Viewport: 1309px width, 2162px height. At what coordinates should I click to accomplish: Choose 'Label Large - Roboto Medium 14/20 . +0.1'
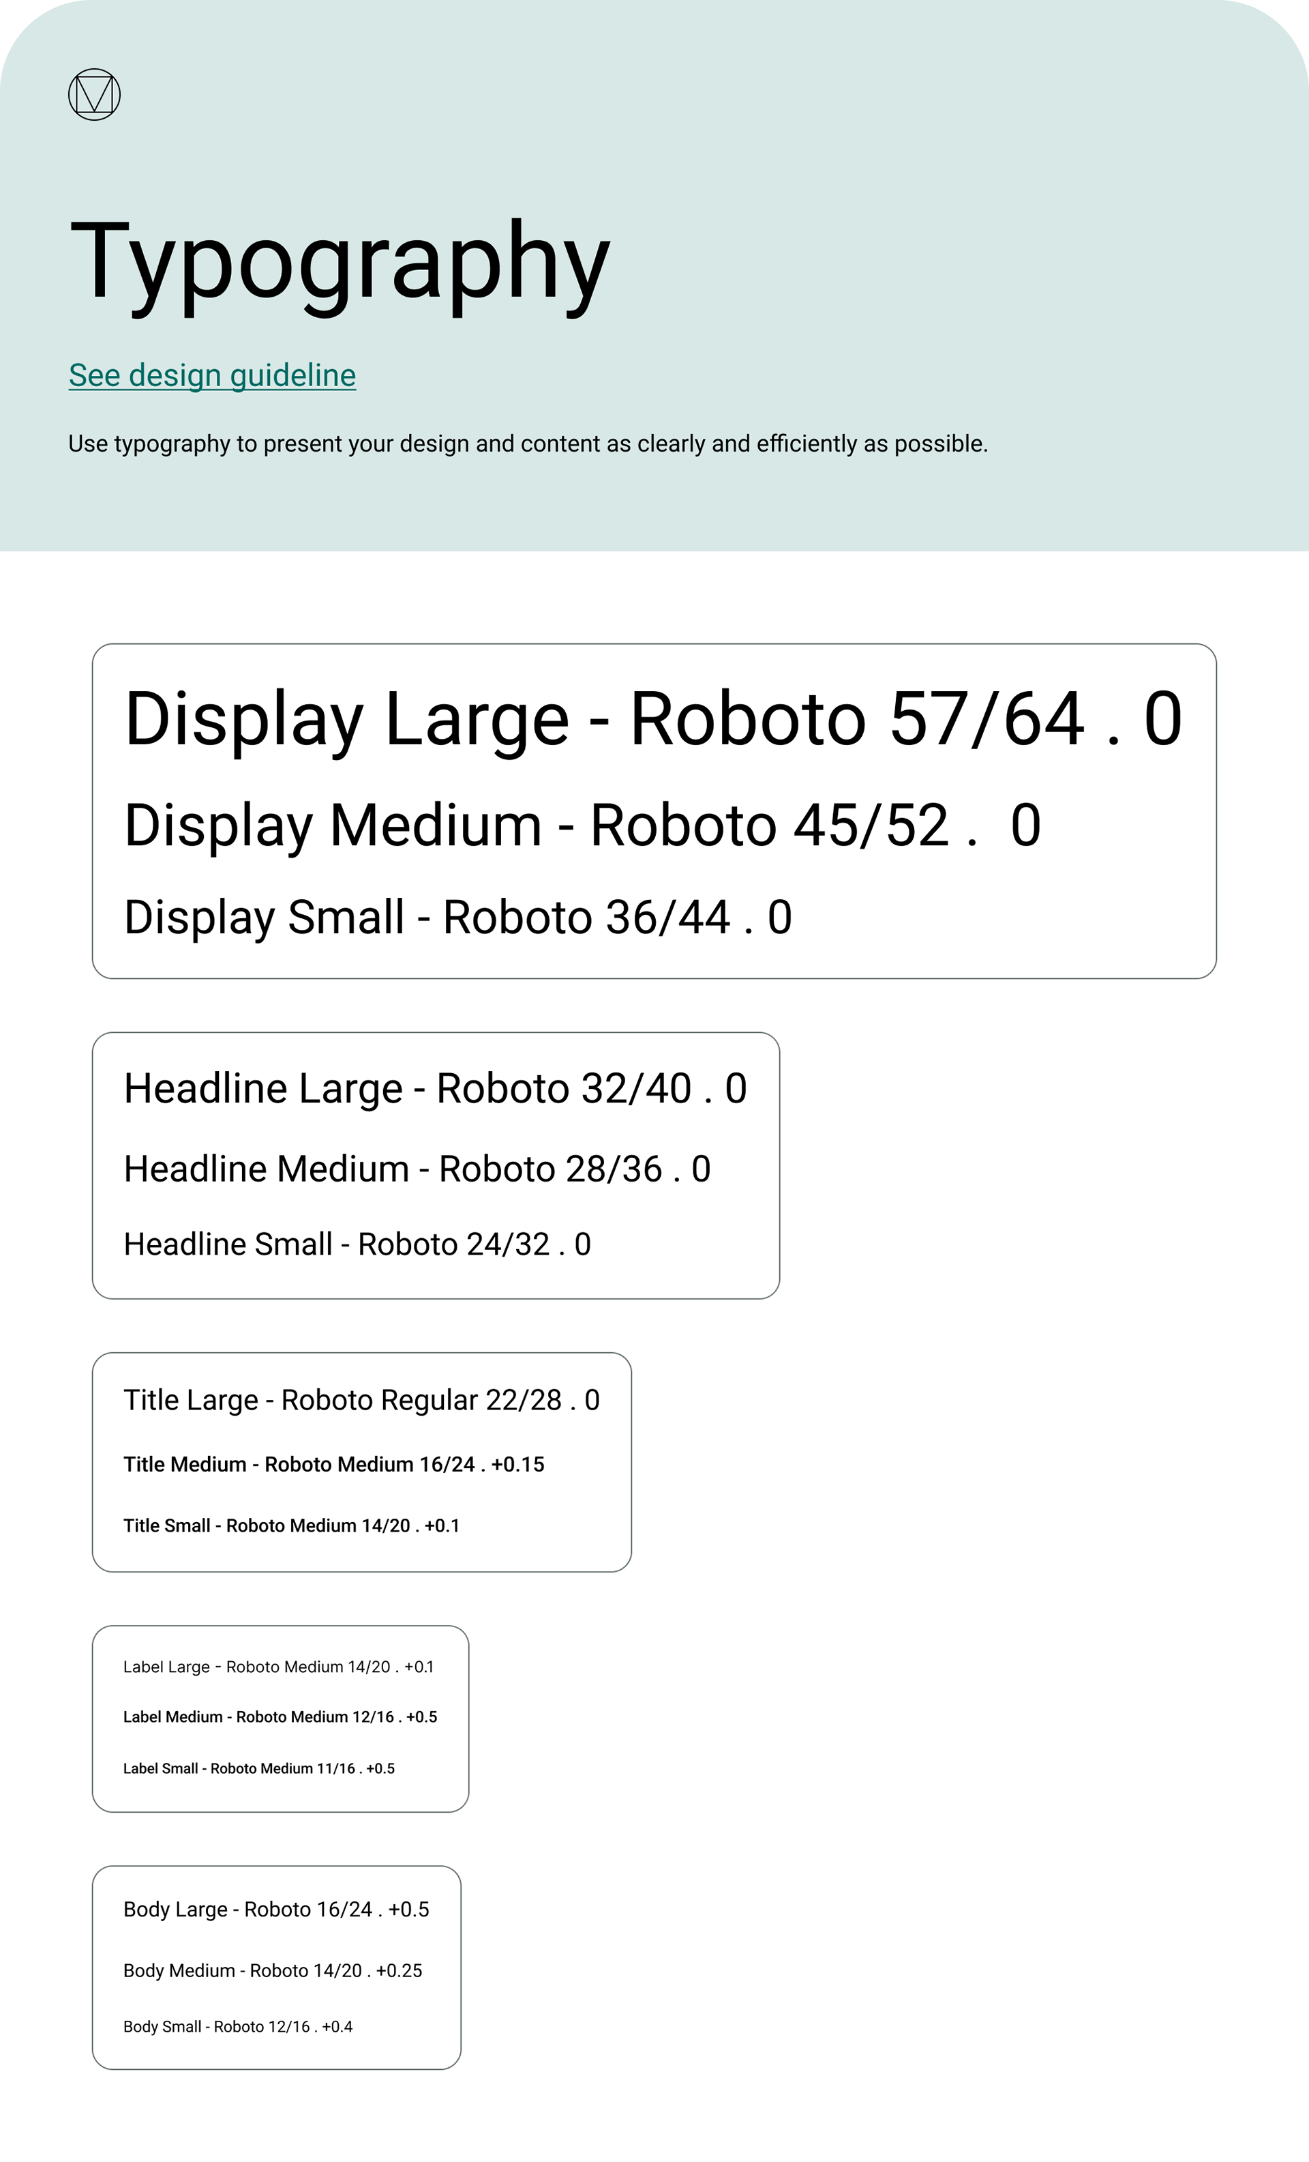point(279,1667)
